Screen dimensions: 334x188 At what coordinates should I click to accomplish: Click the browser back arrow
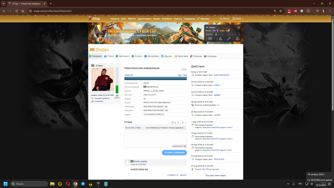[4, 11]
